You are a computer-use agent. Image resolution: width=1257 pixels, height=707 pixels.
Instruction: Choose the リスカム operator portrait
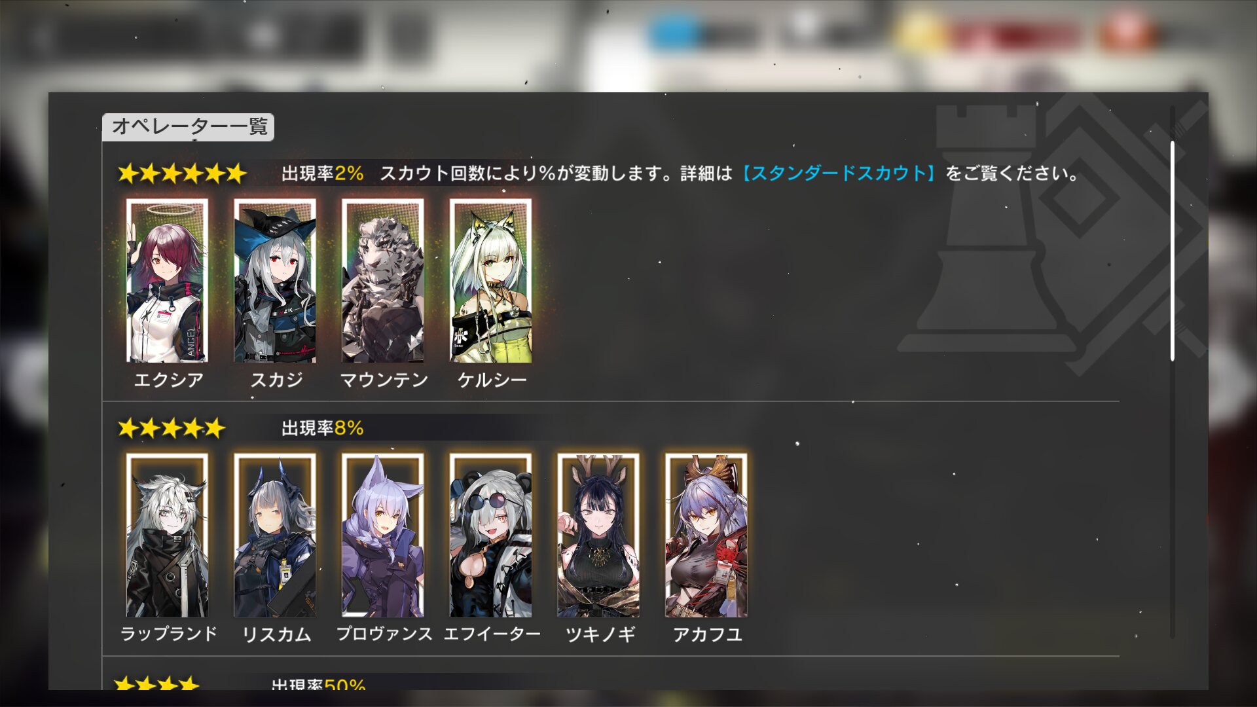275,535
